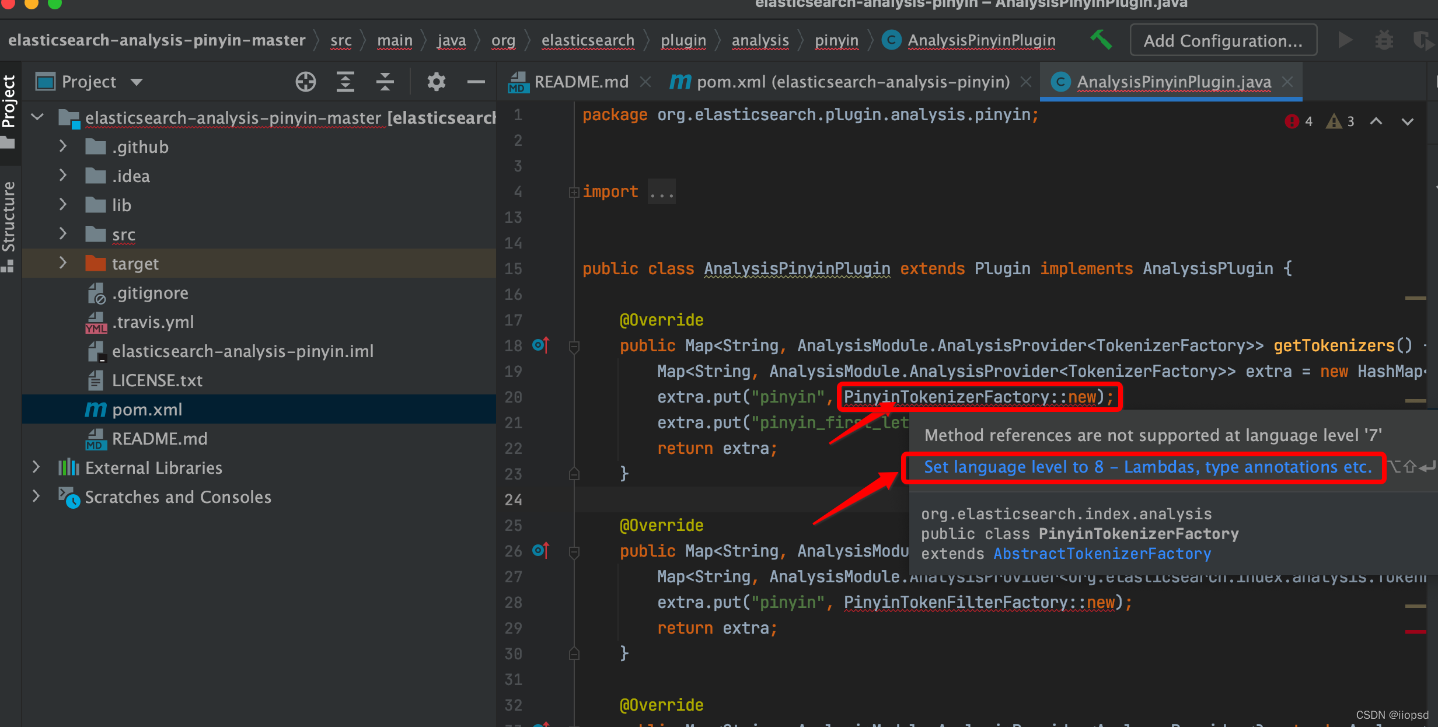The width and height of the screenshot is (1438, 727).
Task: Expand the src folder
Action: [63, 234]
